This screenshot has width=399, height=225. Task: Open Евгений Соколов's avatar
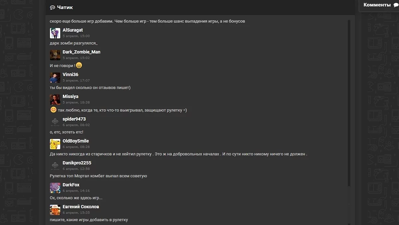coord(55,210)
